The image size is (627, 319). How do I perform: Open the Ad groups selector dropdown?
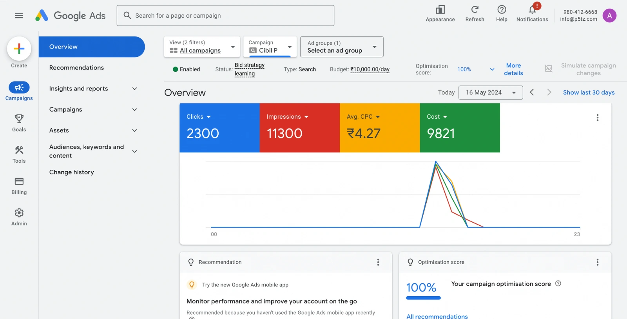point(342,47)
